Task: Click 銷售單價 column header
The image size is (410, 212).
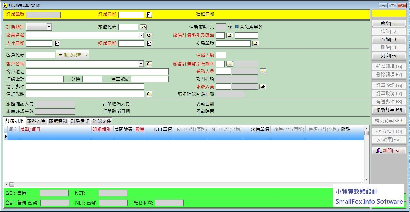Action: pos(257,130)
